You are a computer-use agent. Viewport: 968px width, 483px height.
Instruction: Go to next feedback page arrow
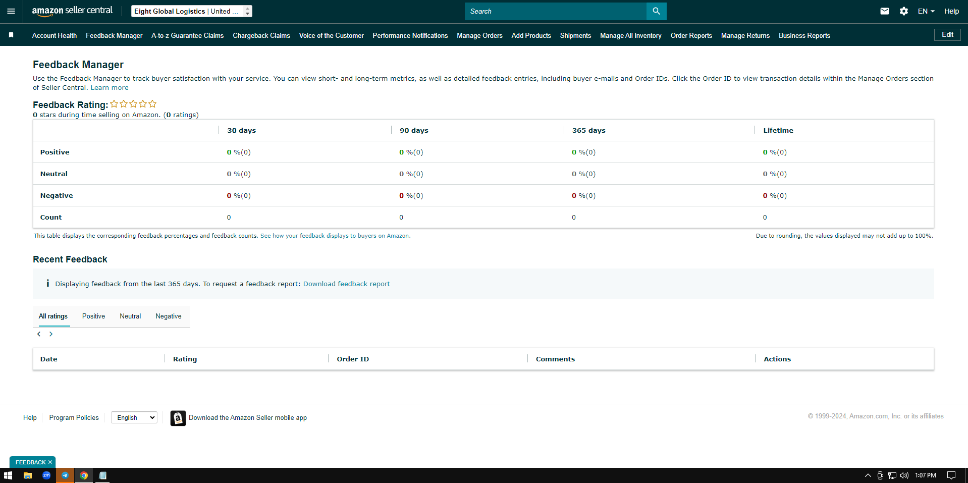(x=51, y=334)
